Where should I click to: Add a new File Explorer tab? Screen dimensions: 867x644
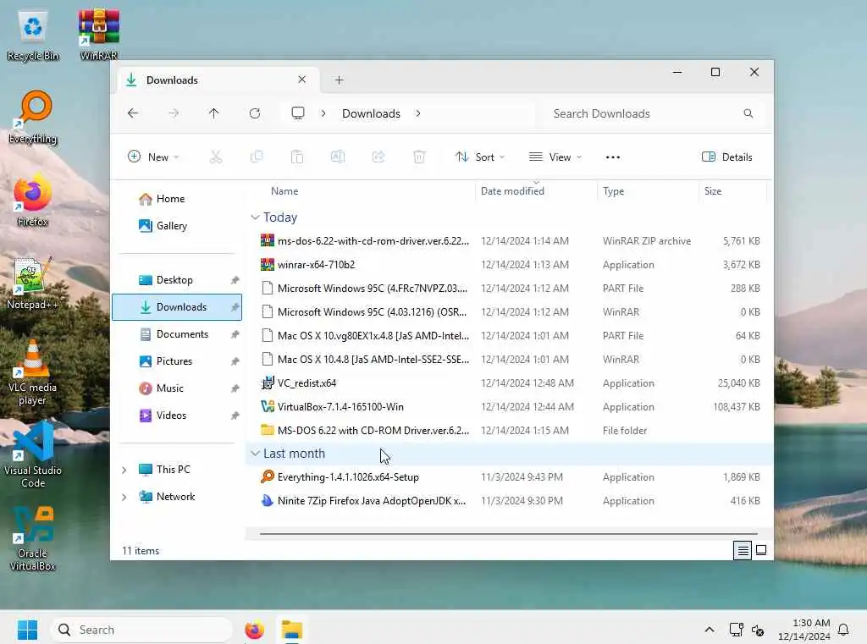coord(339,80)
